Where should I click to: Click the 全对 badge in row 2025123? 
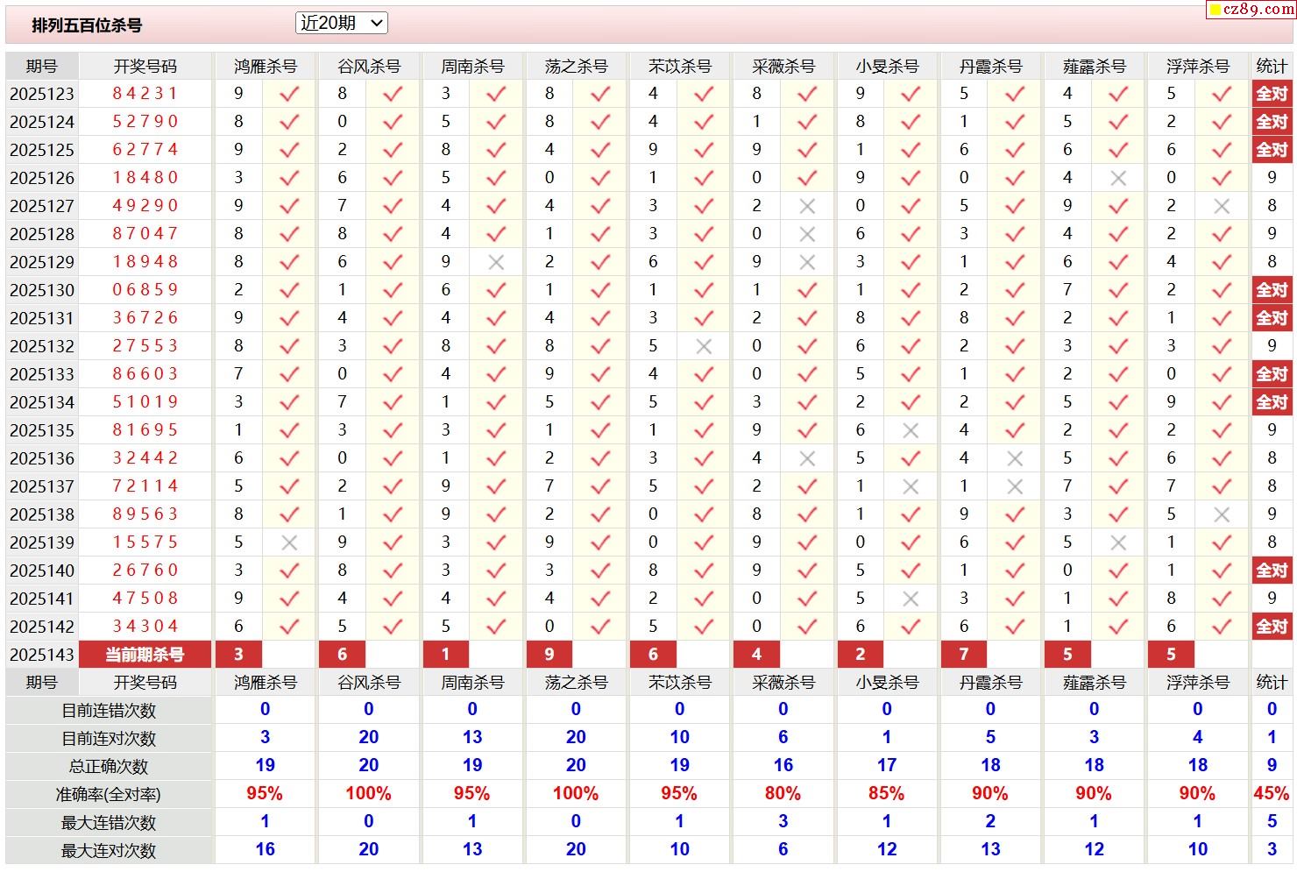1272,94
